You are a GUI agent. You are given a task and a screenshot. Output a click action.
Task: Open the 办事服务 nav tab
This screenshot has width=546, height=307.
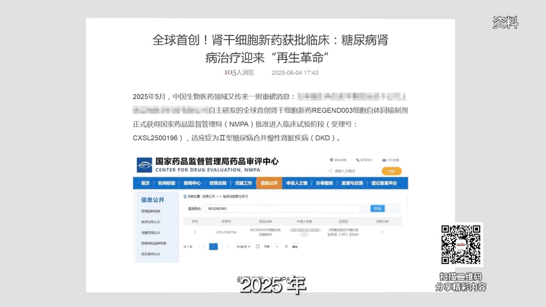tap(324, 183)
